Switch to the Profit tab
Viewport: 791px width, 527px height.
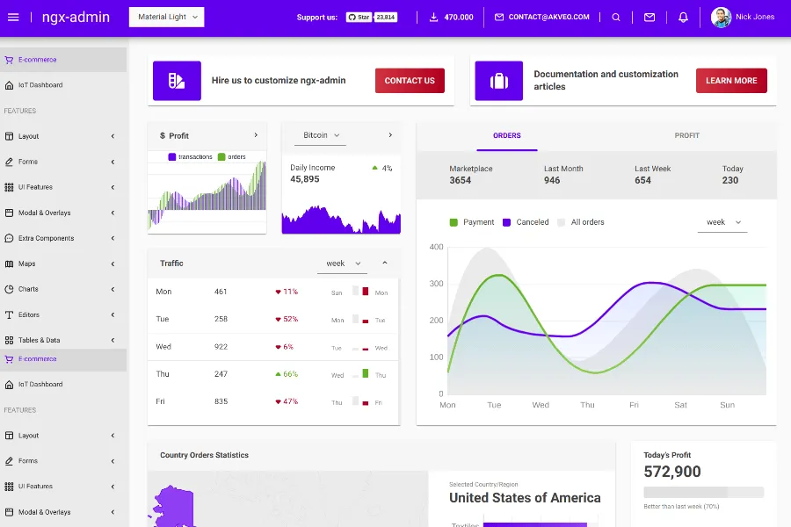686,135
